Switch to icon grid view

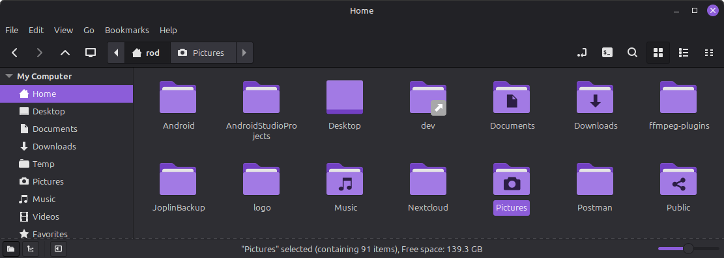(x=658, y=53)
